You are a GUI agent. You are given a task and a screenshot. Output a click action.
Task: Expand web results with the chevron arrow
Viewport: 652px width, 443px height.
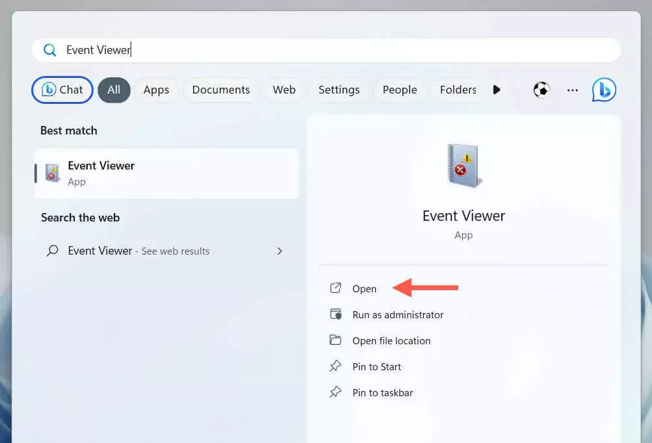tap(280, 251)
